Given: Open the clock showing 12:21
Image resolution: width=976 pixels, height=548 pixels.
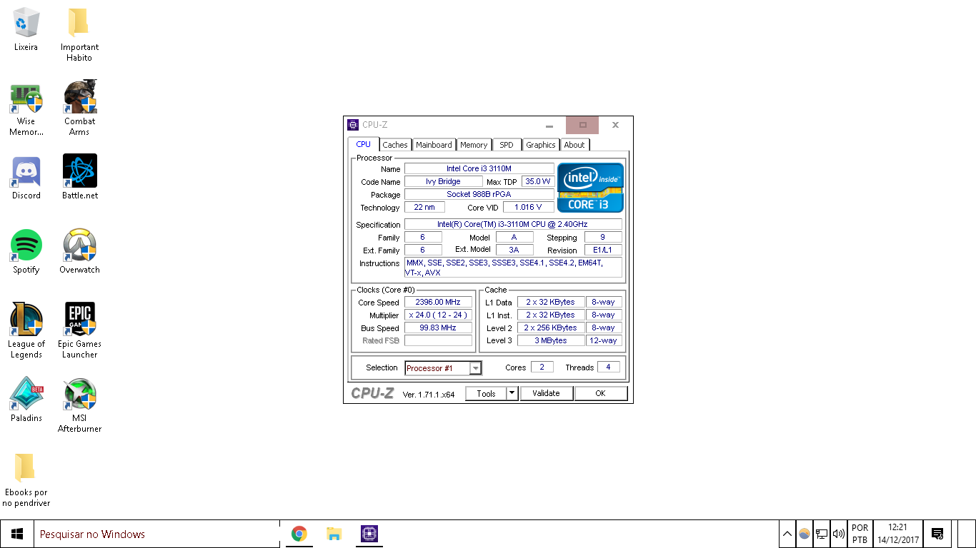Looking at the screenshot, I should click(898, 534).
